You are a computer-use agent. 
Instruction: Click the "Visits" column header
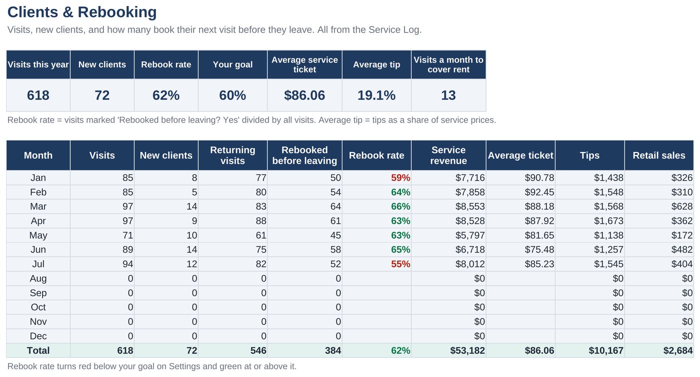pyautogui.click(x=102, y=155)
